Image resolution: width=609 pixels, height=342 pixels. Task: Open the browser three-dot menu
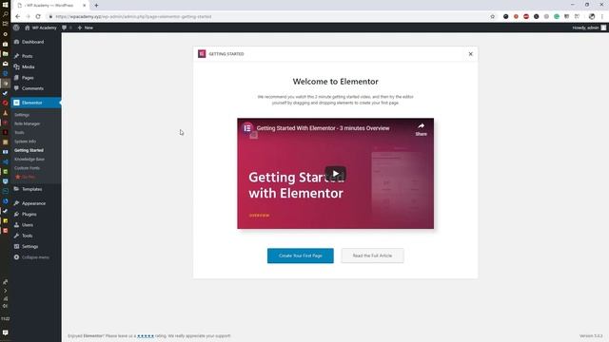click(602, 17)
